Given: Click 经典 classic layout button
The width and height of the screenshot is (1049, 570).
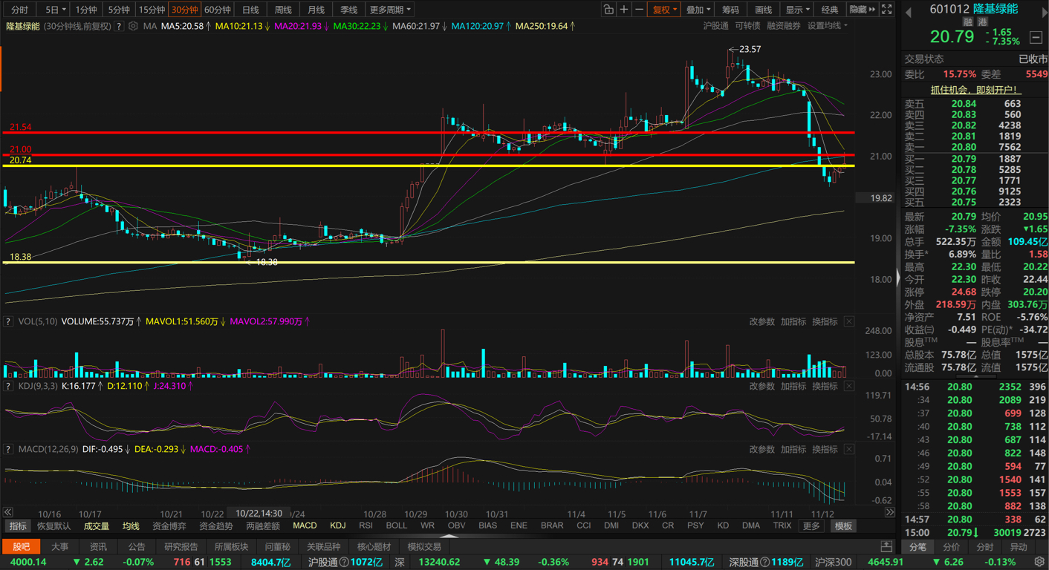Looking at the screenshot, I should [830, 10].
